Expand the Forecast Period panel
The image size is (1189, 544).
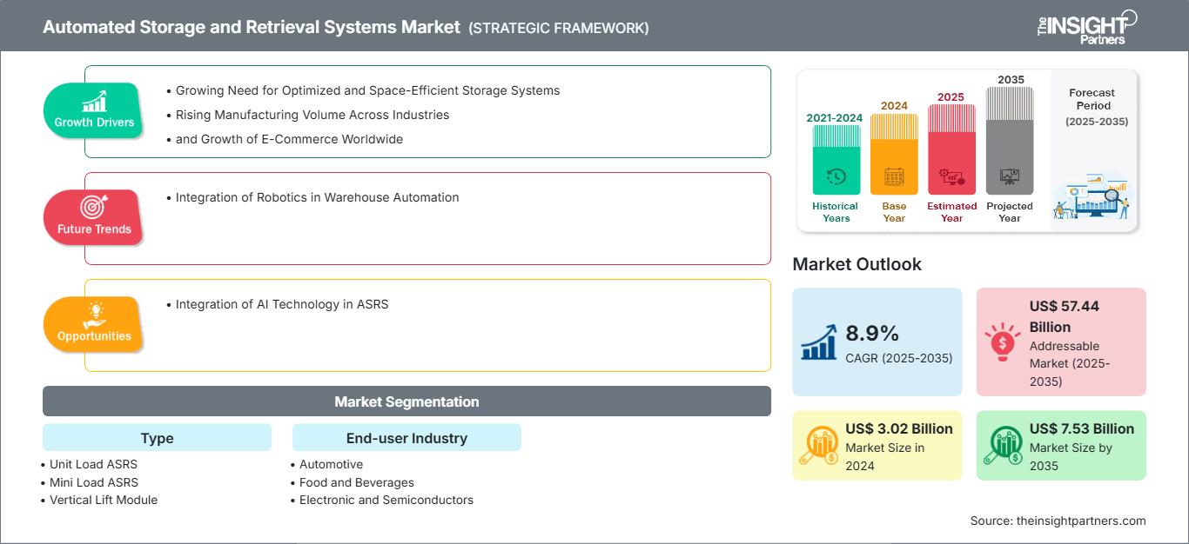[x=1092, y=148]
